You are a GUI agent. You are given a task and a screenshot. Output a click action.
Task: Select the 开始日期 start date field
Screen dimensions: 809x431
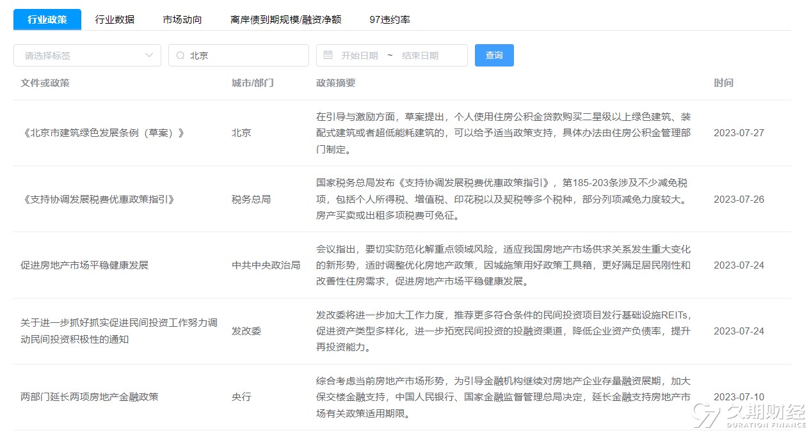[x=359, y=56]
